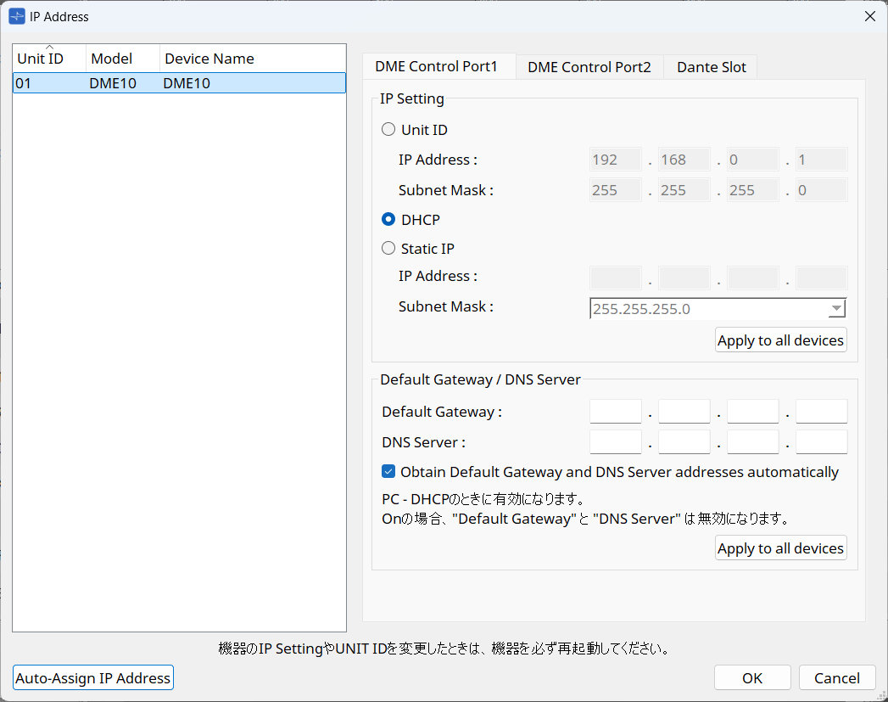Open the Subnet Mask dropdown
This screenshot has height=702, width=888.
pyautogui.click(x=837, y=308)
